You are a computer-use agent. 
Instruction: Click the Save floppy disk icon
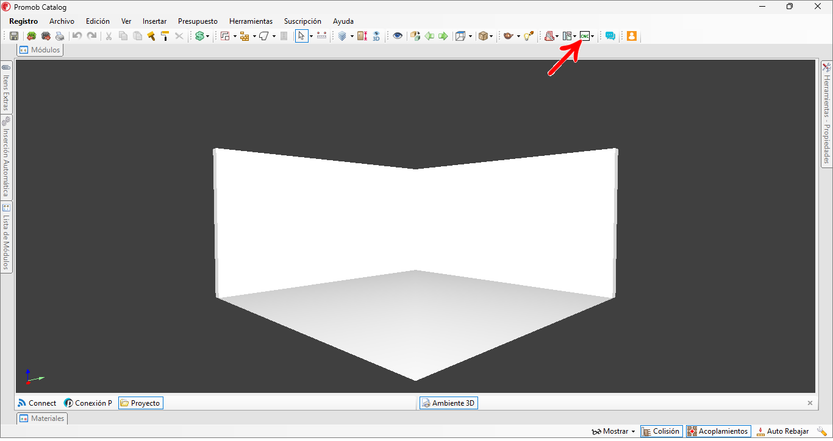(14, 36)
